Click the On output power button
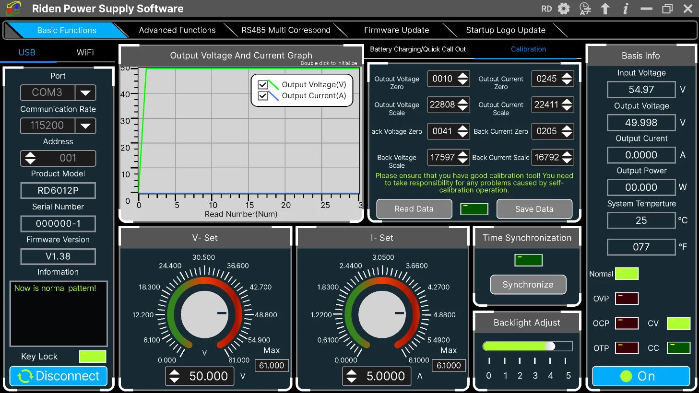The width and height of the screenshot is (699, 393). click(640, 376)
